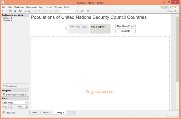The width and height of the screenshot is (181, 119).
Task: Click the Fix axes pin icon
Action: 77,11
